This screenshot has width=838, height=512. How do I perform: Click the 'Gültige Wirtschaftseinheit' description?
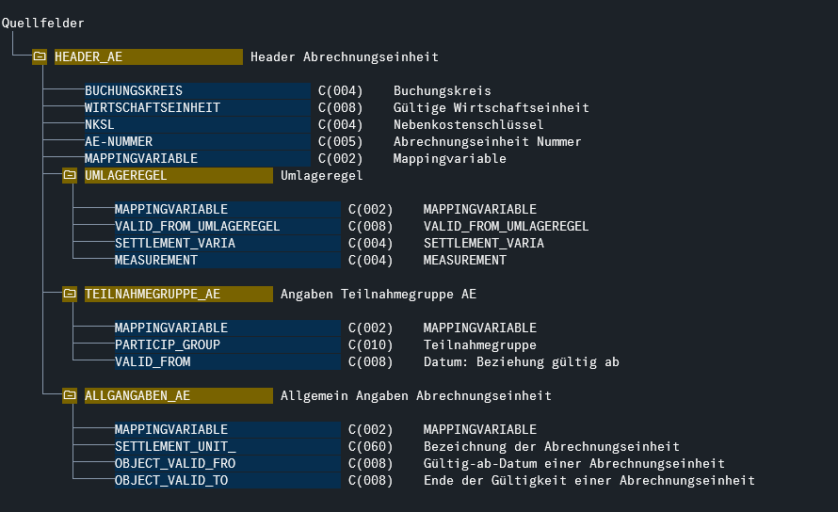click(x=492, y=108)
